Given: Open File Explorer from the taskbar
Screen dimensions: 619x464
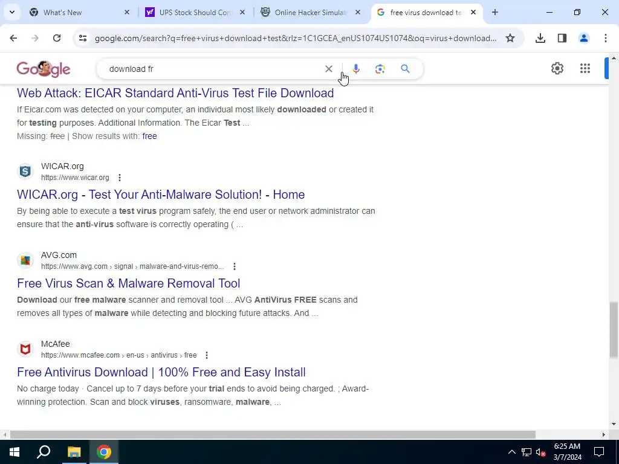Looking at the screenshot, I should click(x=74, y=452).
